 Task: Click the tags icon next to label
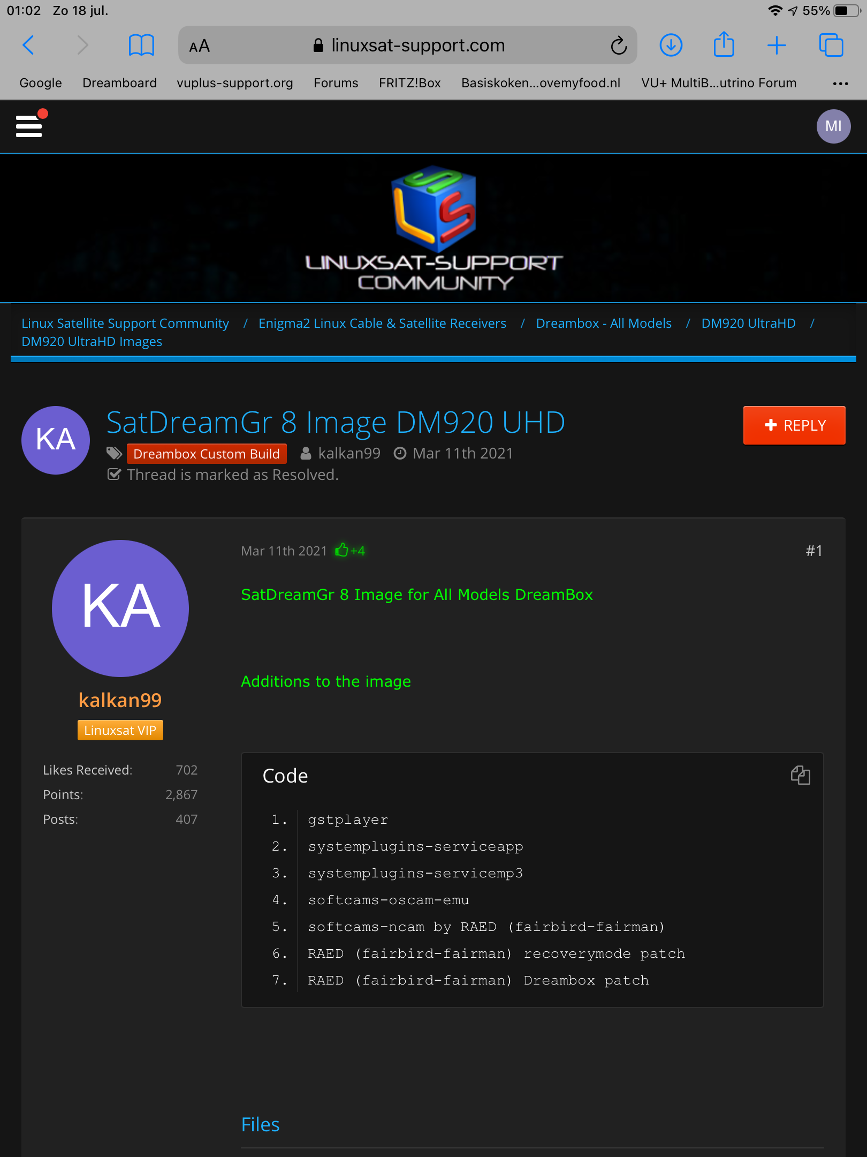coord(114,454)
